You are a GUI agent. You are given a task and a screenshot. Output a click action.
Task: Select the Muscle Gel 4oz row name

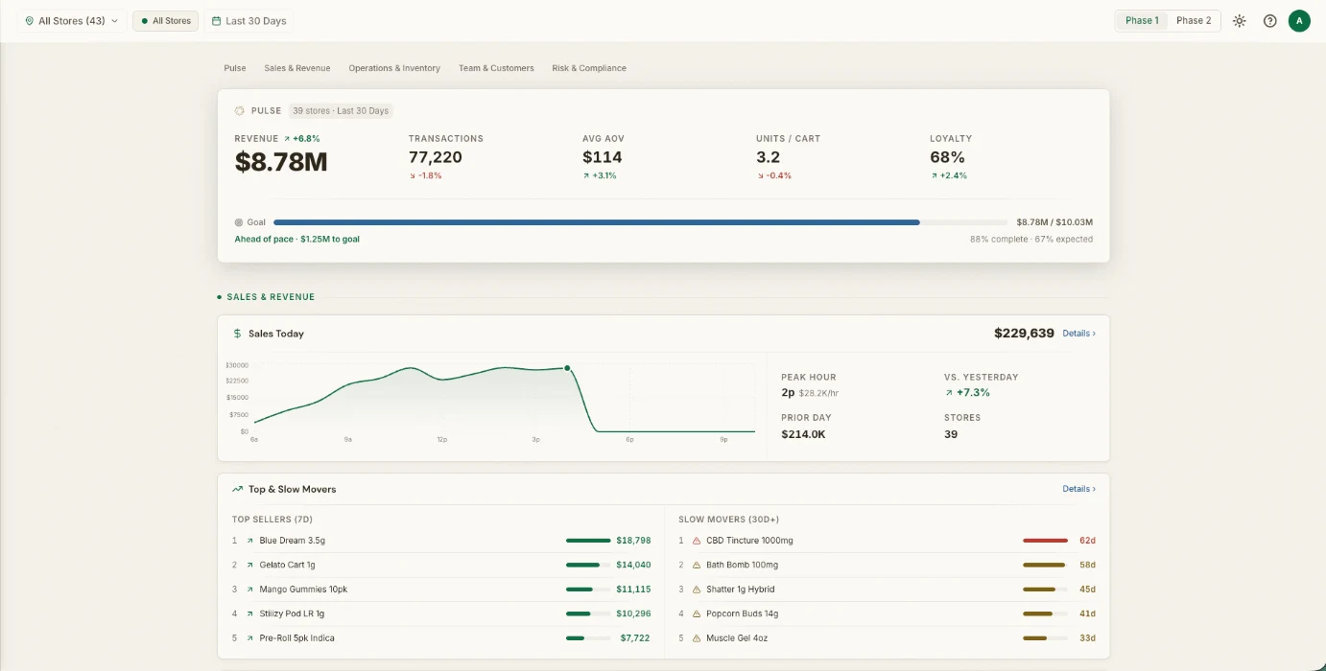[x=737, y=638]
